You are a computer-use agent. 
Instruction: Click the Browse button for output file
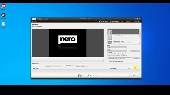[136, 58]
